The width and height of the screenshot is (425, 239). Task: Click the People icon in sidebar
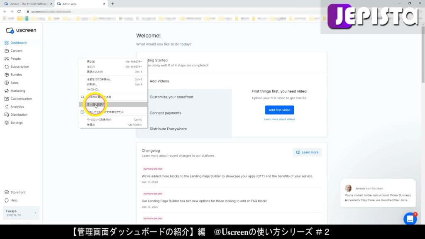pyautogui.click(x=7, y=59)
